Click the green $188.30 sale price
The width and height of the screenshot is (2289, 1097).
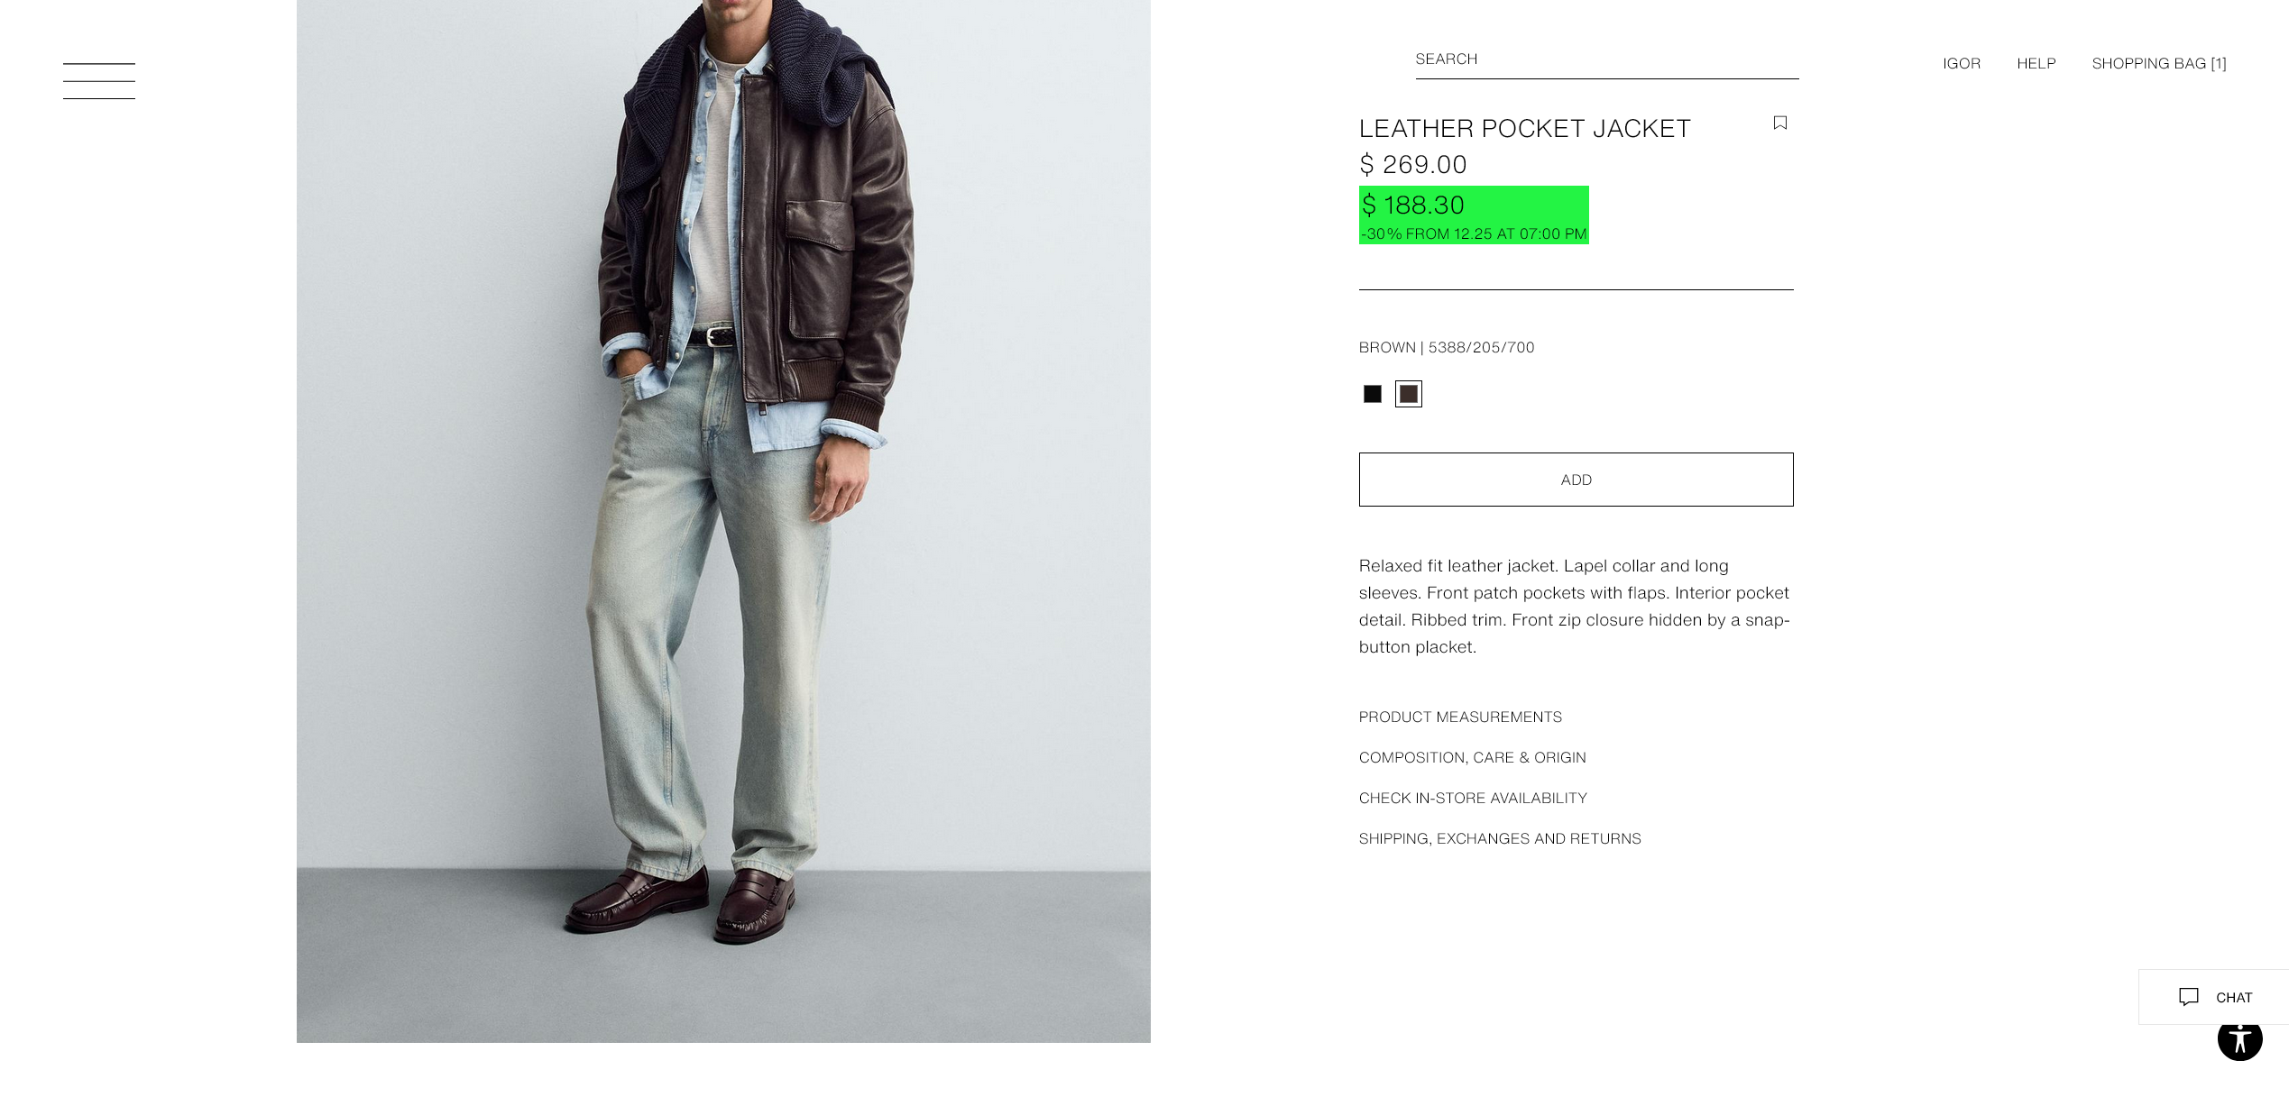1412,206
